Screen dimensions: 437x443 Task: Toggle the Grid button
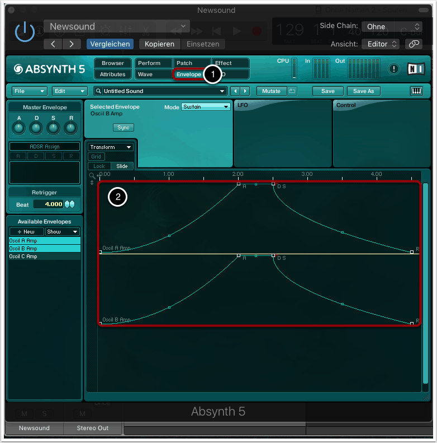tap(96, 157)
